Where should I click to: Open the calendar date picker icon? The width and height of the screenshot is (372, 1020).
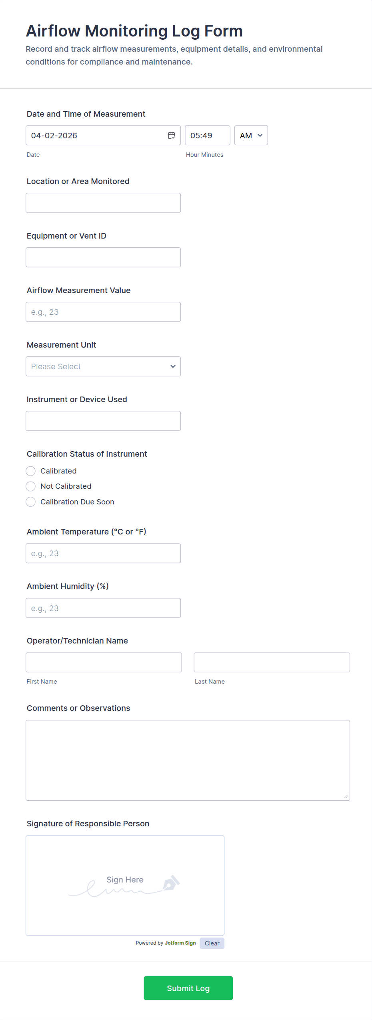tap(171, 136)
